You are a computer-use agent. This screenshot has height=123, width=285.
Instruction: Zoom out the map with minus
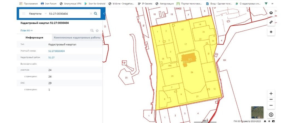271,105
